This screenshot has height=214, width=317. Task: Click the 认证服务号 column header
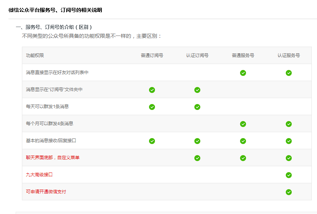[289, 56]
